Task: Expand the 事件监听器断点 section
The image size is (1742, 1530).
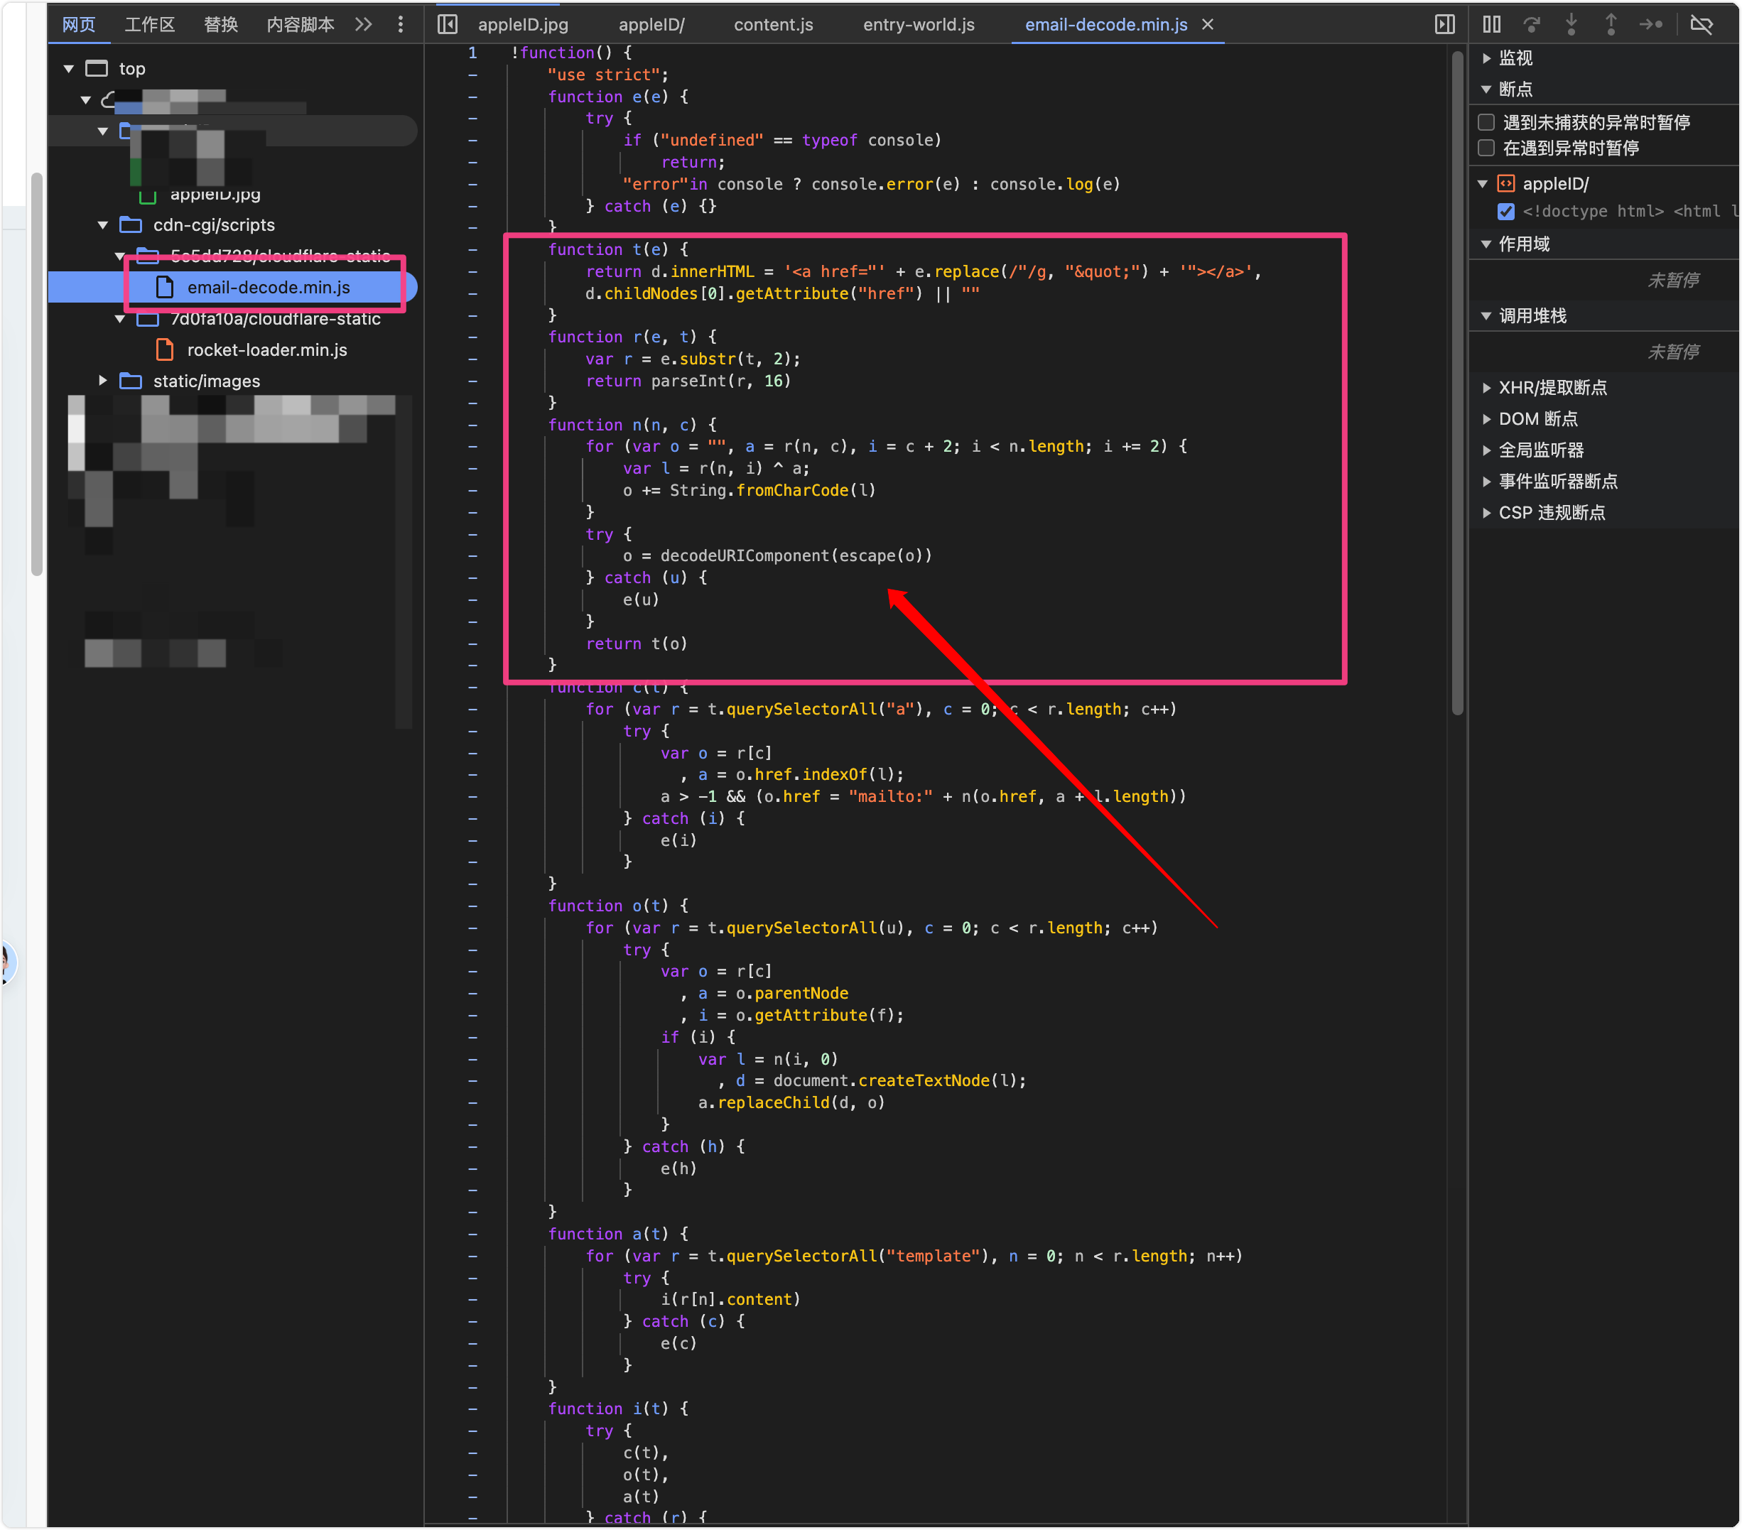Action: [1487, 482]
